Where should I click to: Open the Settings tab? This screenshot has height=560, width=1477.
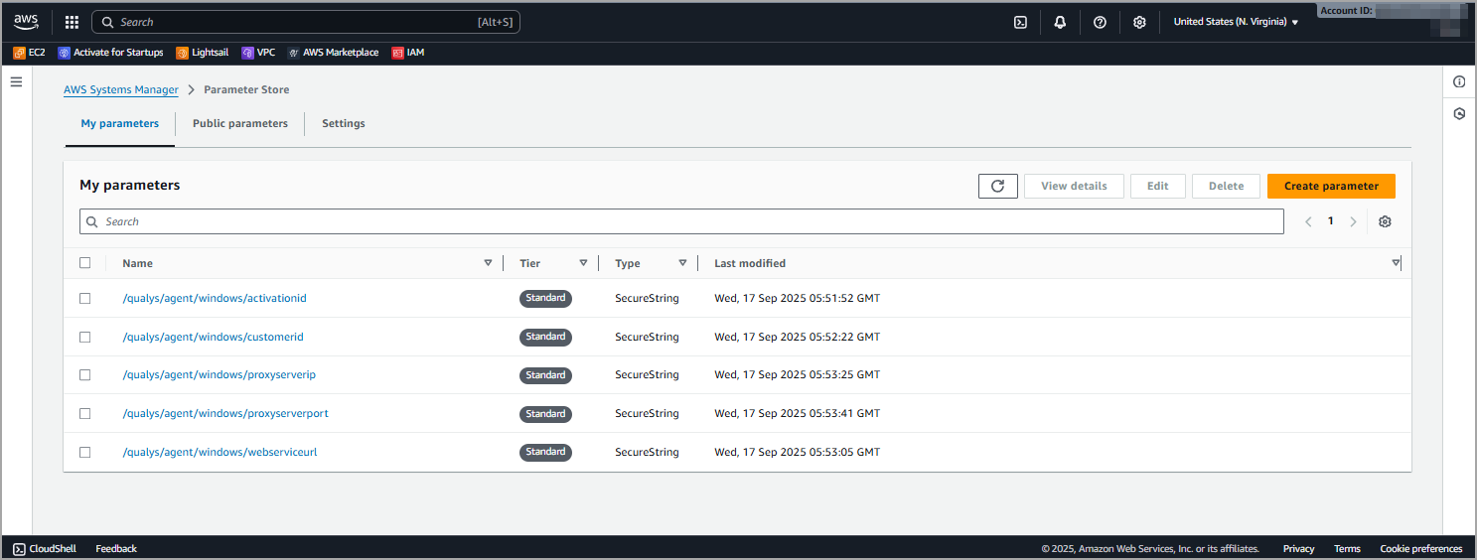(x=344, y=124)
